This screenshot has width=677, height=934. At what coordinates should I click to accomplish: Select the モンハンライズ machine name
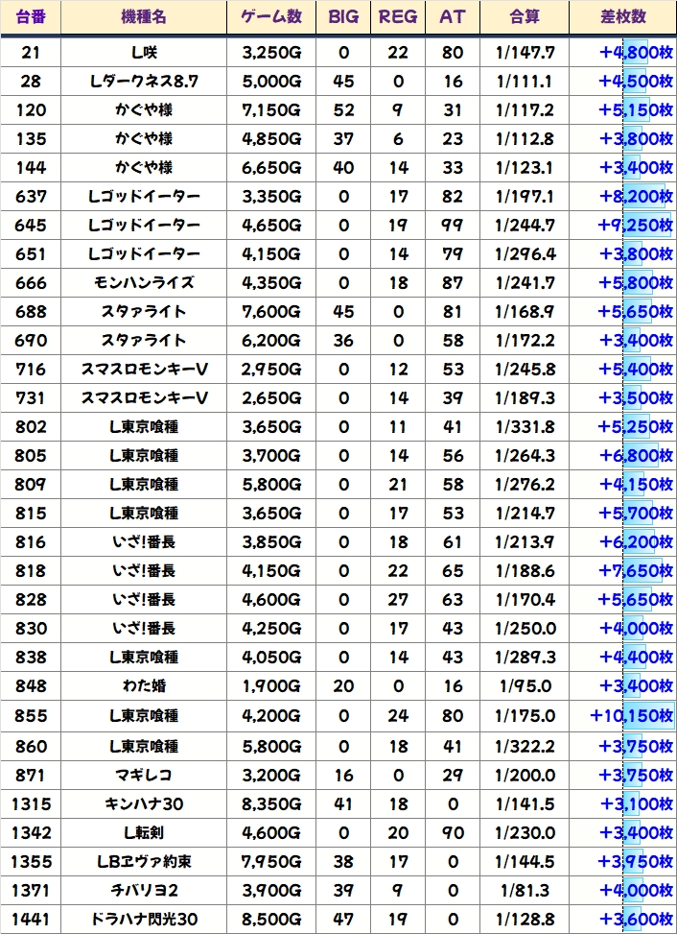click(x=144, y=282)
